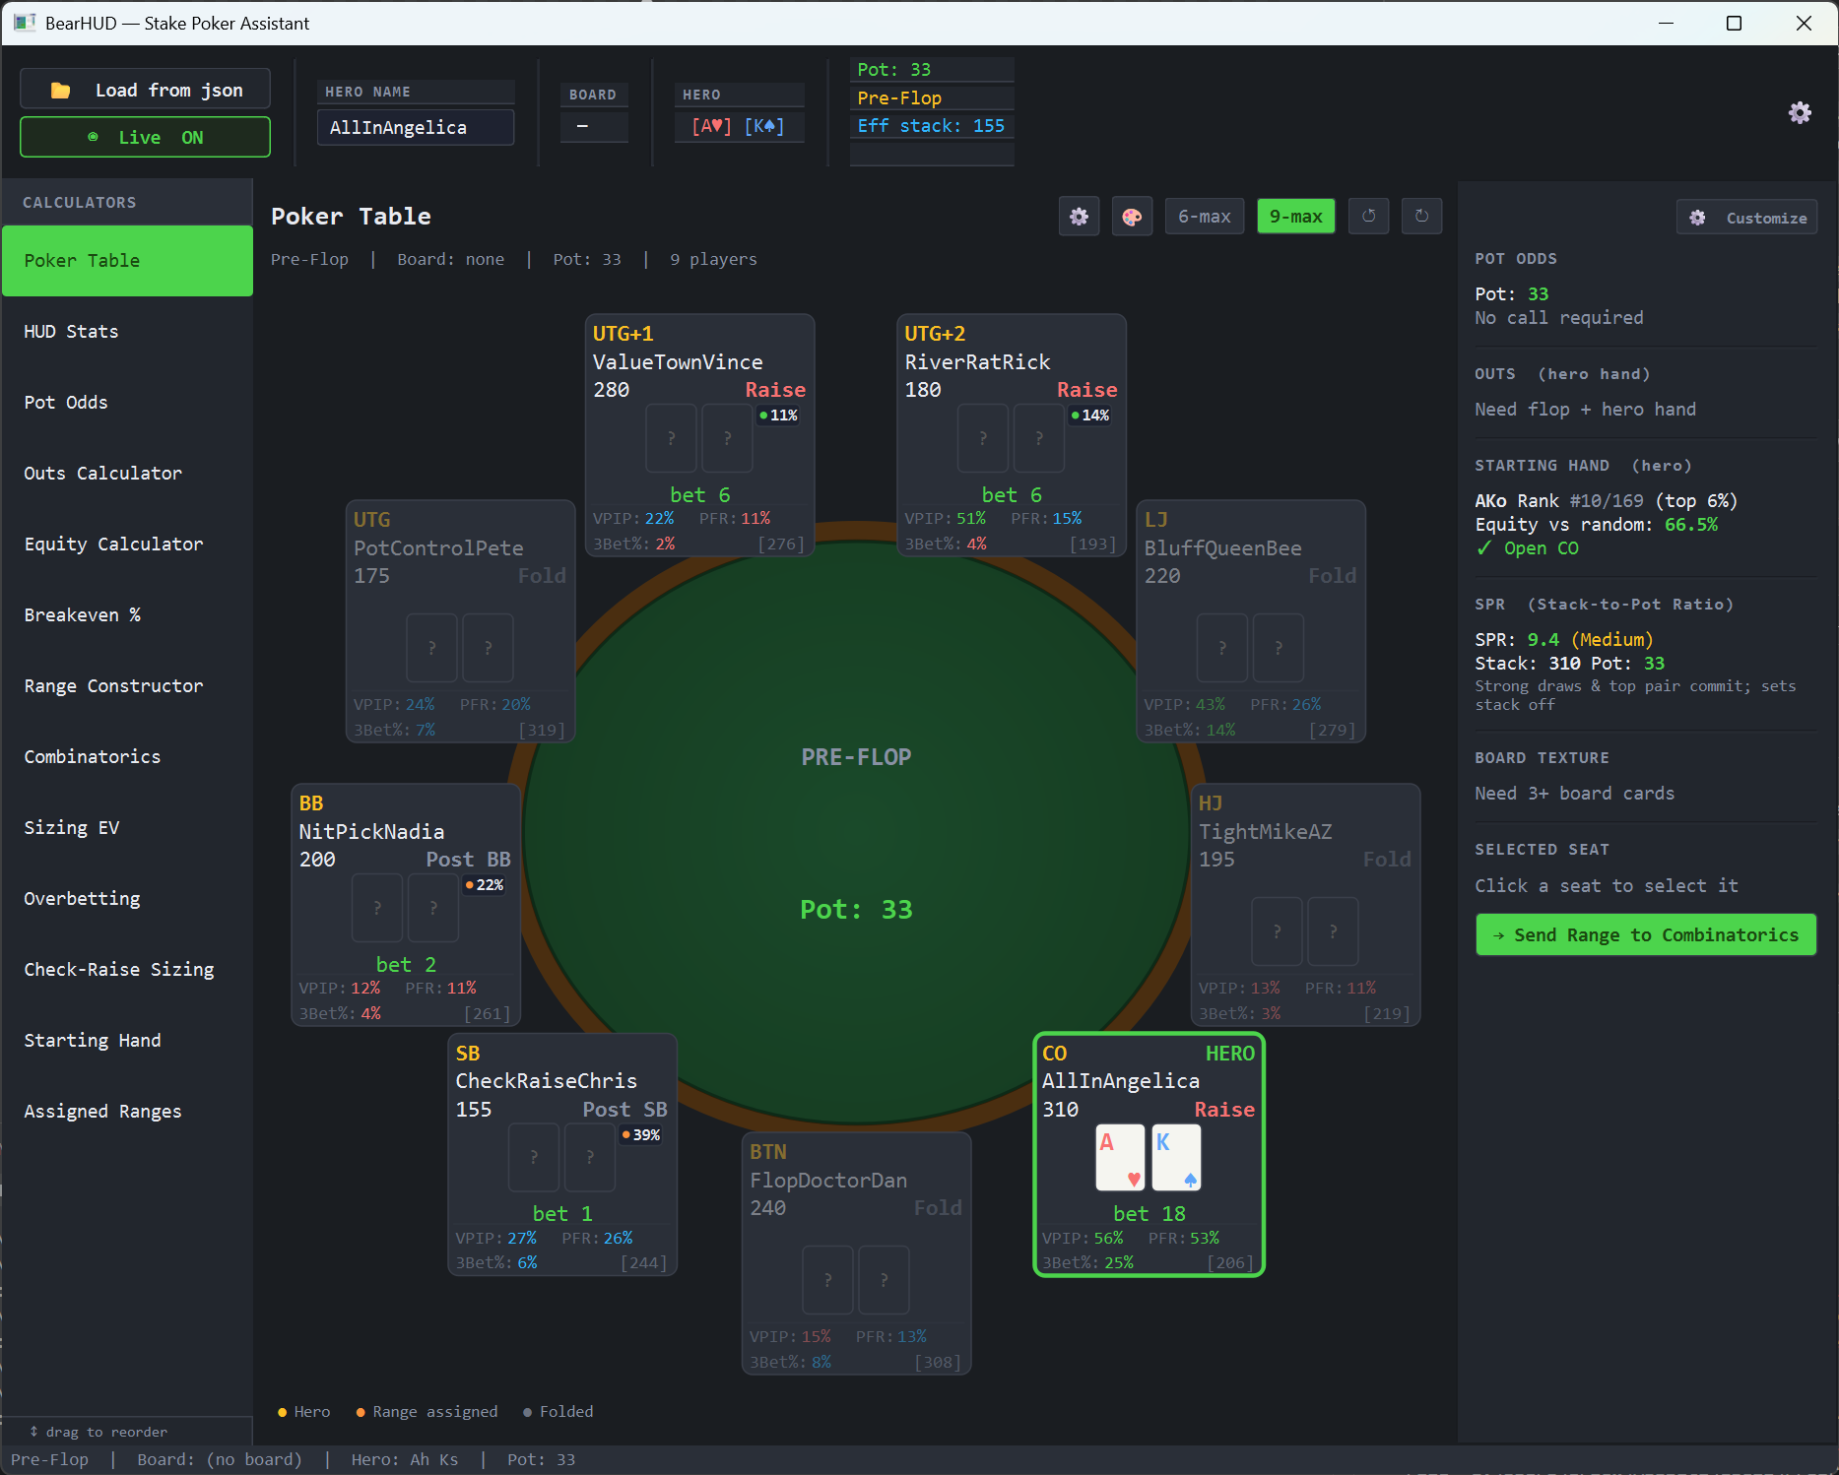Screen dimensions: 1839x1475
Task: Select UTG+2 seat RiverRatRick
Action: point(1012,435)
